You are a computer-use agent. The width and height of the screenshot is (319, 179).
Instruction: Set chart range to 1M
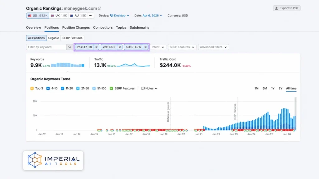coord(257,89)
